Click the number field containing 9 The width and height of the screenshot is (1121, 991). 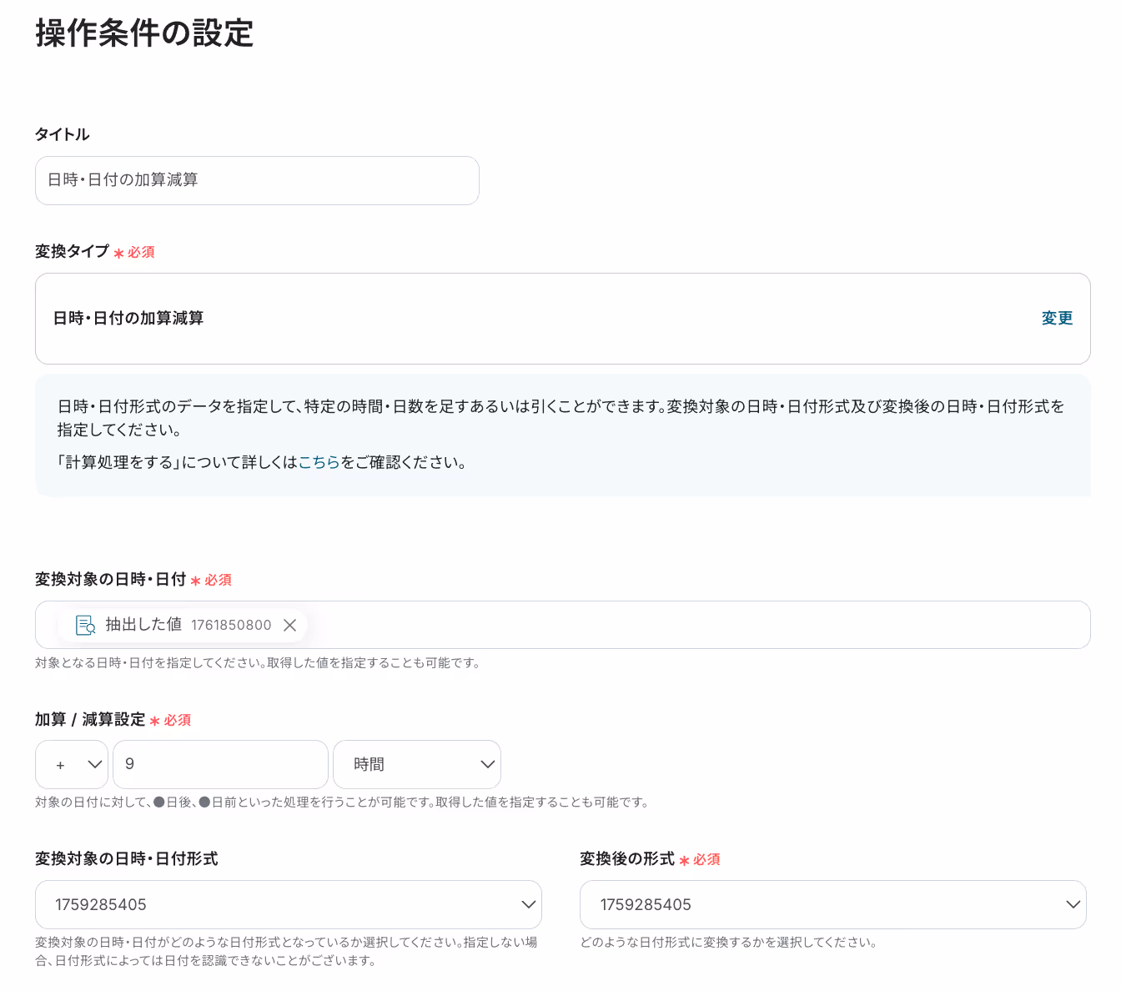pos(220,764)
